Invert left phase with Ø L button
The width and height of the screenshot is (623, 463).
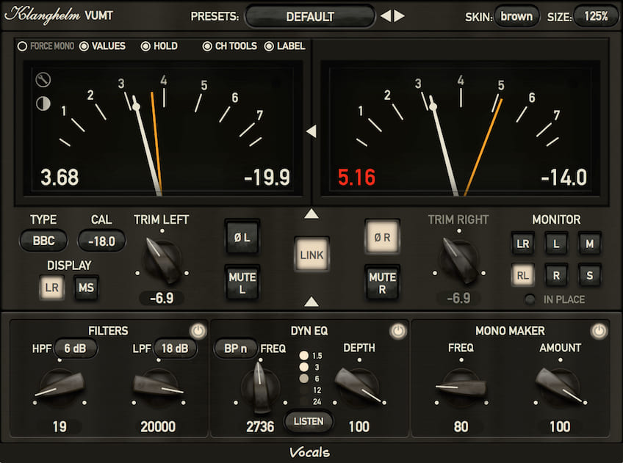point(242,237)
